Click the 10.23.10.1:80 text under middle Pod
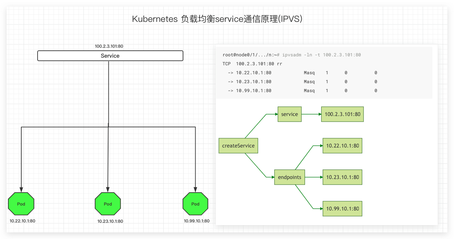Screen dimensions: 454x239 (110, 221)
